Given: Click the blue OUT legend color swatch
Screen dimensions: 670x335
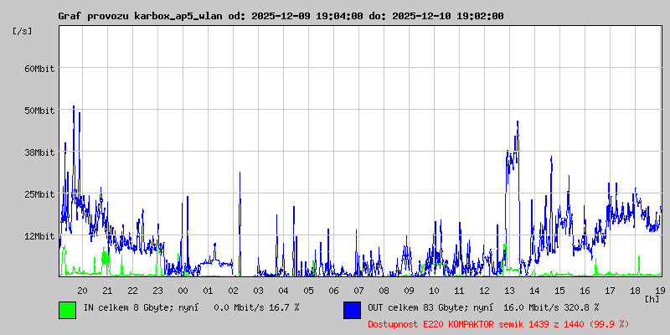Looking at the screenshot, I should click(352, 310).
